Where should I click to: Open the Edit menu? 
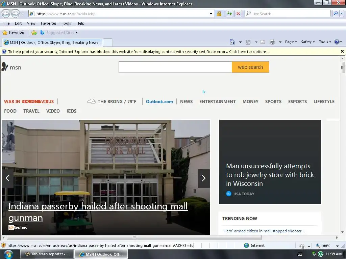(18, 23)
